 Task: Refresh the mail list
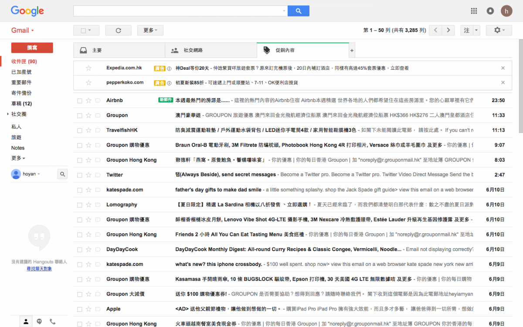(118, 31)
